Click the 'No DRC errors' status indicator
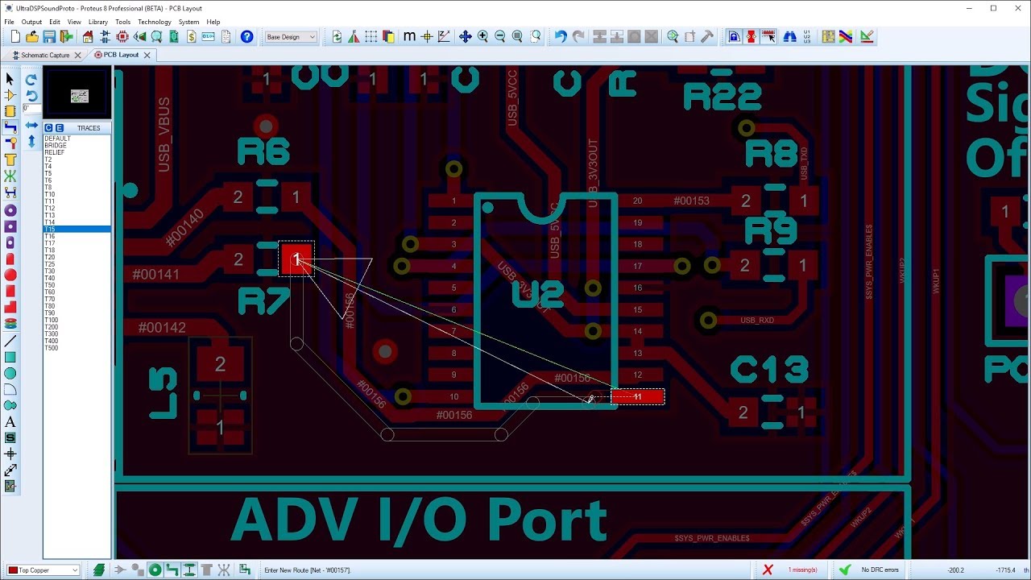This screenshot has height=580, width=1031. pyautogui.click(x=880, y=570)
